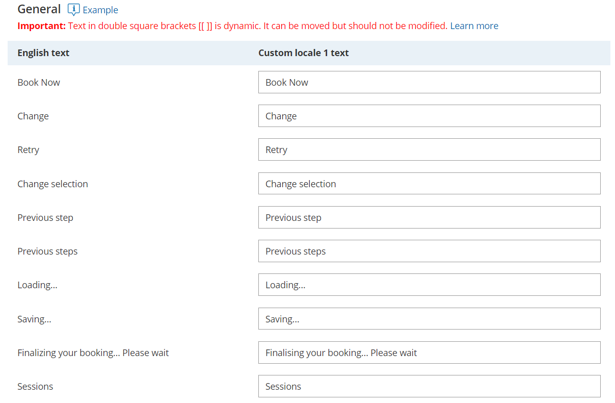The image size is (615, 403).
Task: Edit the Sessions custom text box
Action: pos(429,386)
